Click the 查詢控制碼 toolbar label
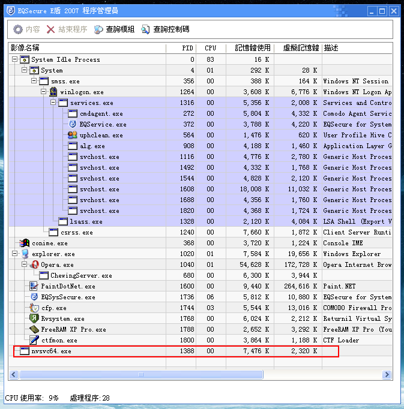Screen dimensions: 404x409 pos(171,29)
